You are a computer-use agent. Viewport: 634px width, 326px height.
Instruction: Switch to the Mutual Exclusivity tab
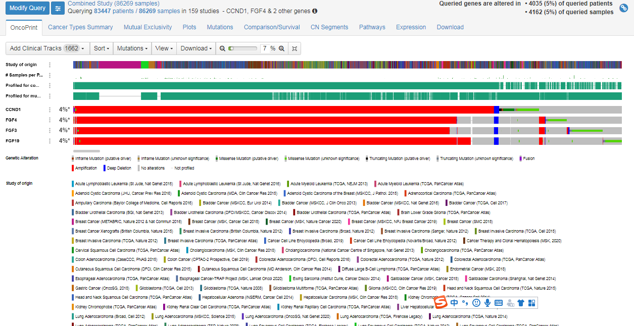point(148,27)
